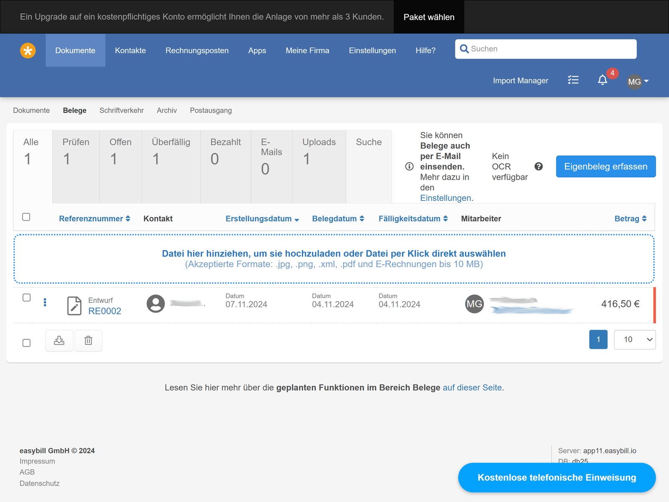Click the checklist icon next to notifications
The image size is (669, 502).
point(573,80)
